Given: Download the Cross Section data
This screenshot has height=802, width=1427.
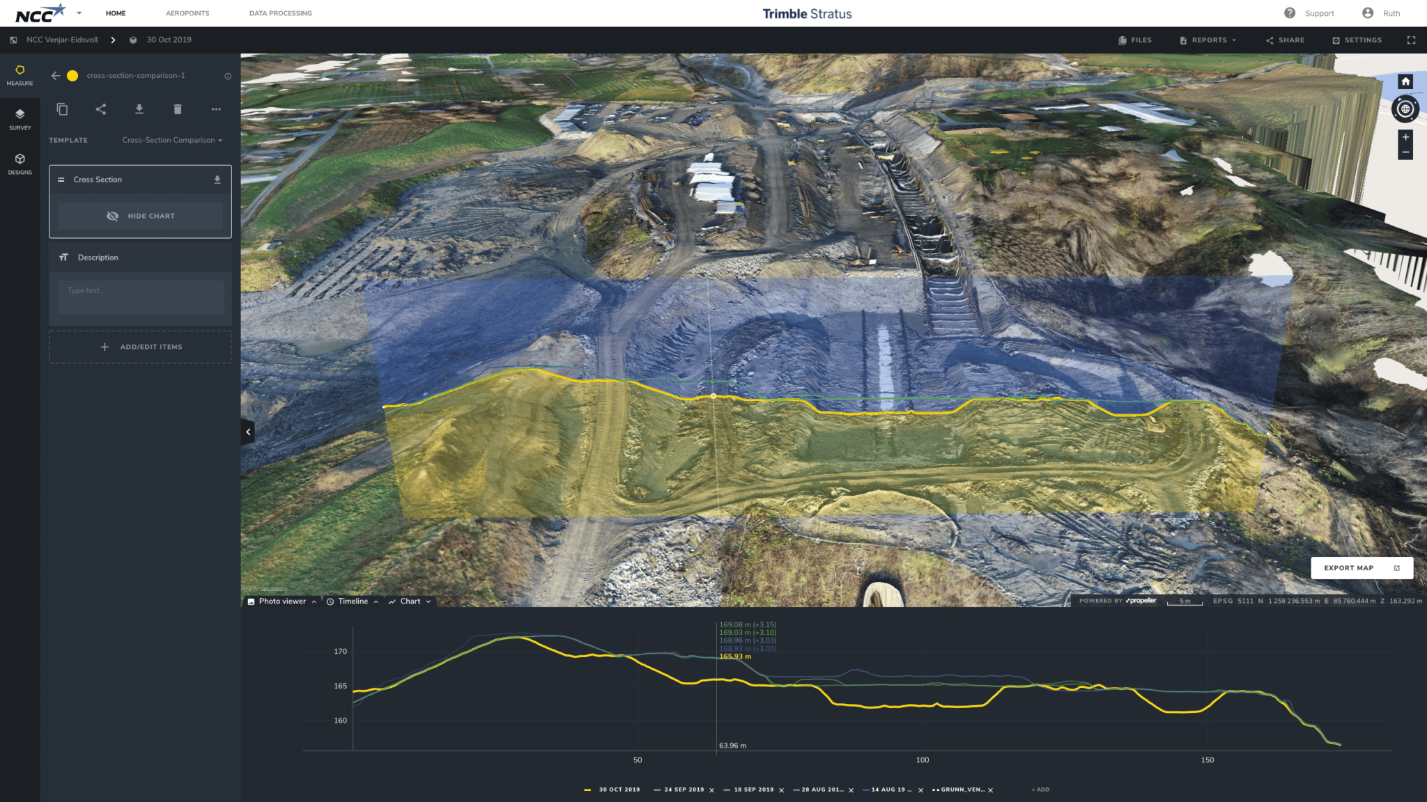Looking at the screenshot, I should [217, 180].
